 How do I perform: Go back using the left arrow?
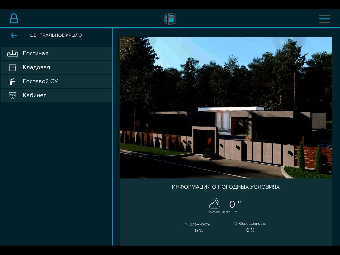pos(14,35)
